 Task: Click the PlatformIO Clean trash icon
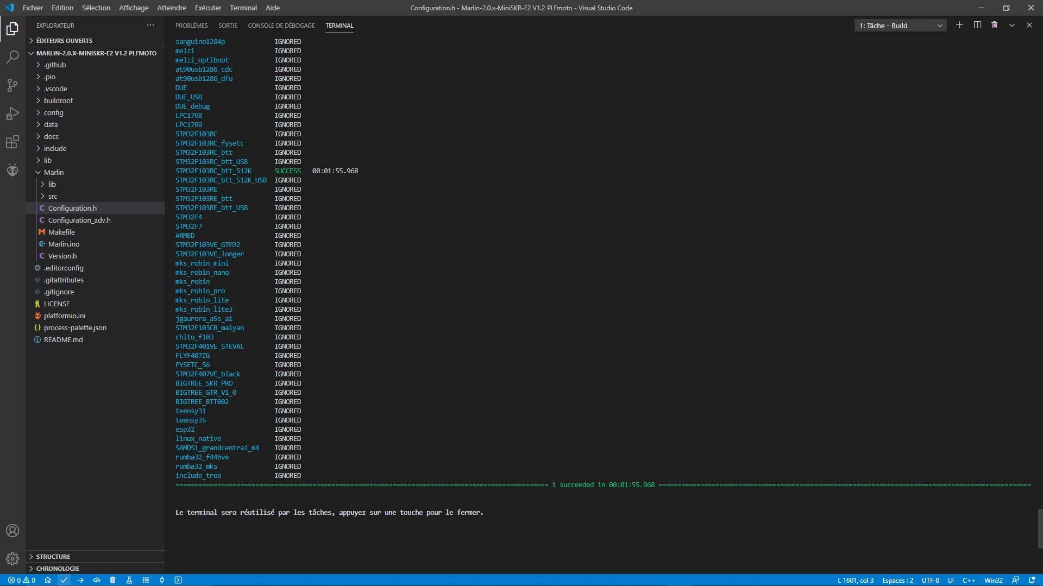pos(113,580)
